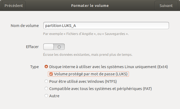Uncheck the LUKS password-protected volume checkbox
Viewport: 180px width, 109px height.
click(x=51, y=74)
